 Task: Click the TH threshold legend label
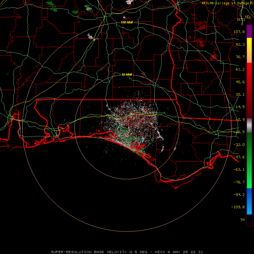[x=242, y=220]
